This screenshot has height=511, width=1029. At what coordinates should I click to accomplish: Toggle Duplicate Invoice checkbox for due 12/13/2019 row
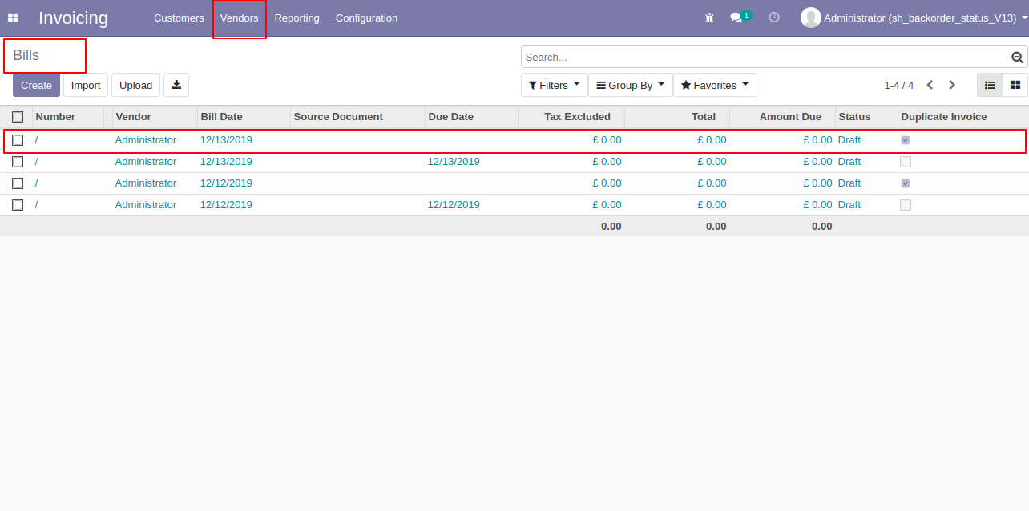(x=906, y=162)
